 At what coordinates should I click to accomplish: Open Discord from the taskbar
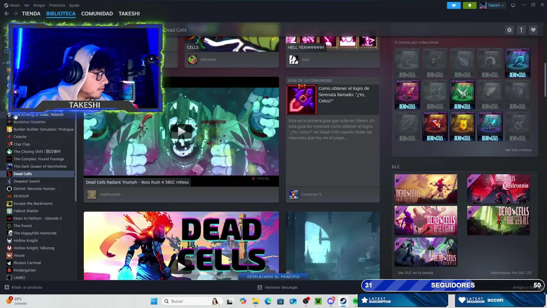(x=331, y=301)
